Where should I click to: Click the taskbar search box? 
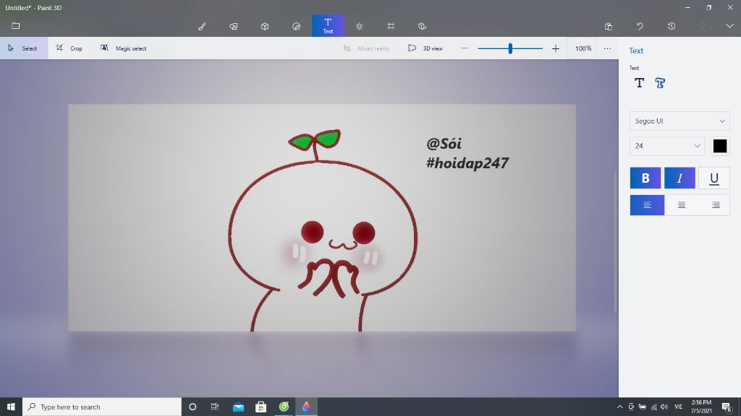pyautogui.click(x=101, y=407)
